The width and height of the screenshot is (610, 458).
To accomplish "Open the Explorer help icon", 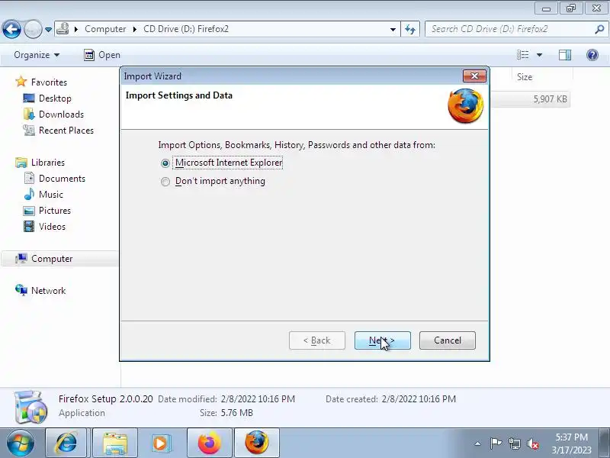I will pos(592,55).
